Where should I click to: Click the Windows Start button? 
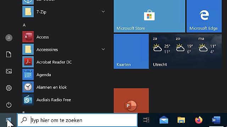click(9, 120)
